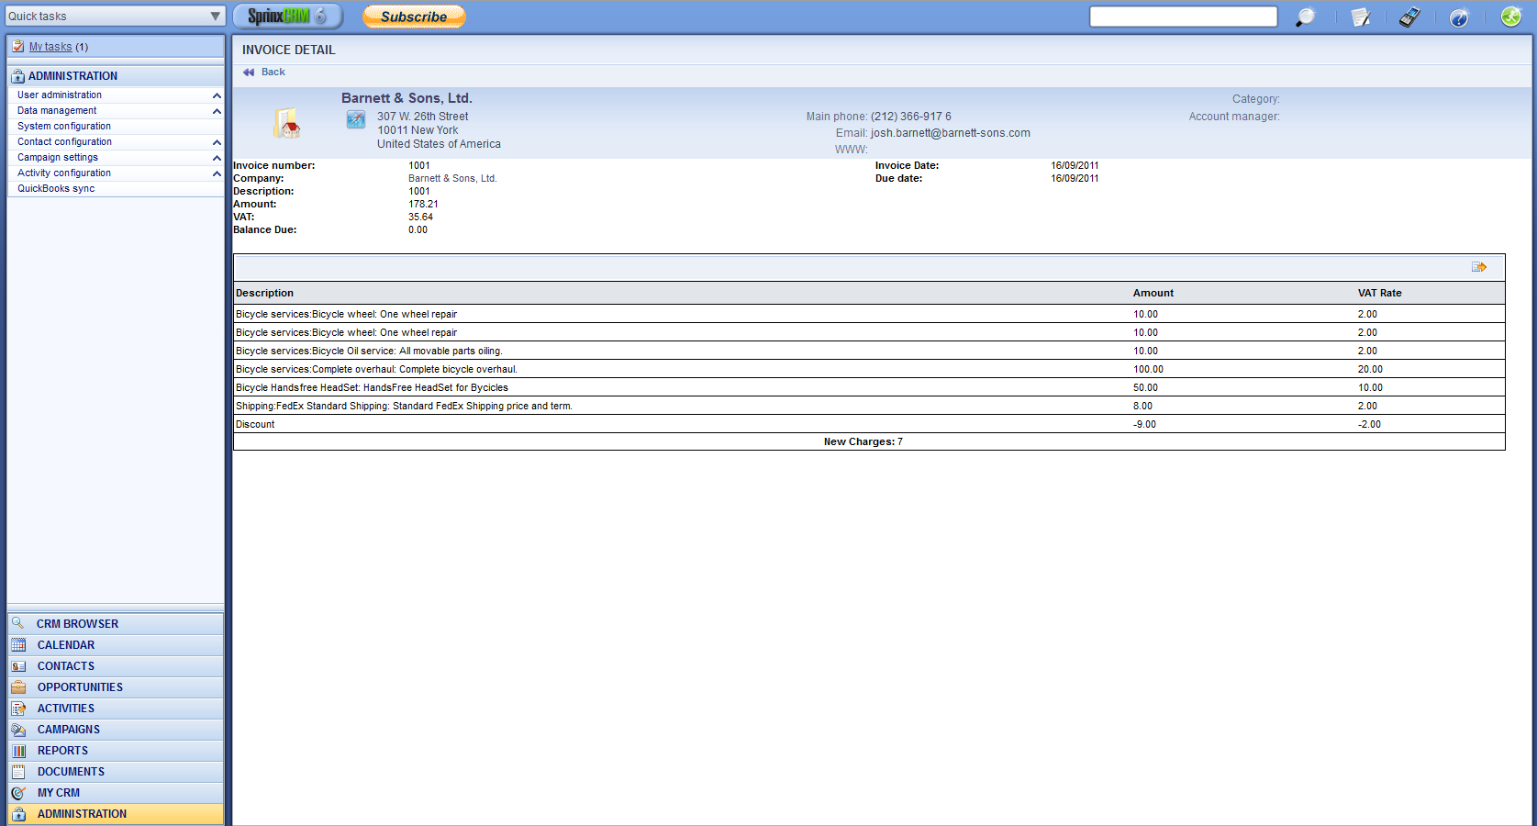Open CRM Browser via its magnifier icon
1537x826 pixels.
(x=18, y=623)
